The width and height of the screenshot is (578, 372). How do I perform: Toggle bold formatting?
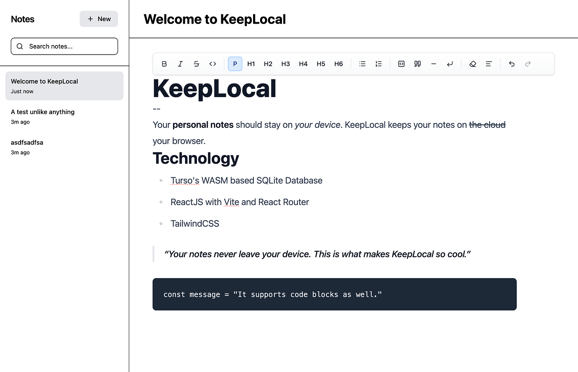(164, 64)
